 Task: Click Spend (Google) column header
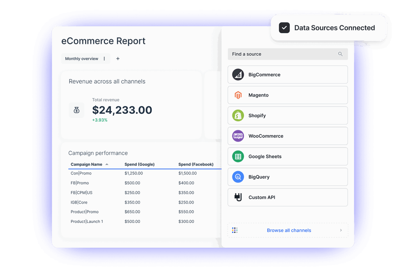click(x=139, y=164)
